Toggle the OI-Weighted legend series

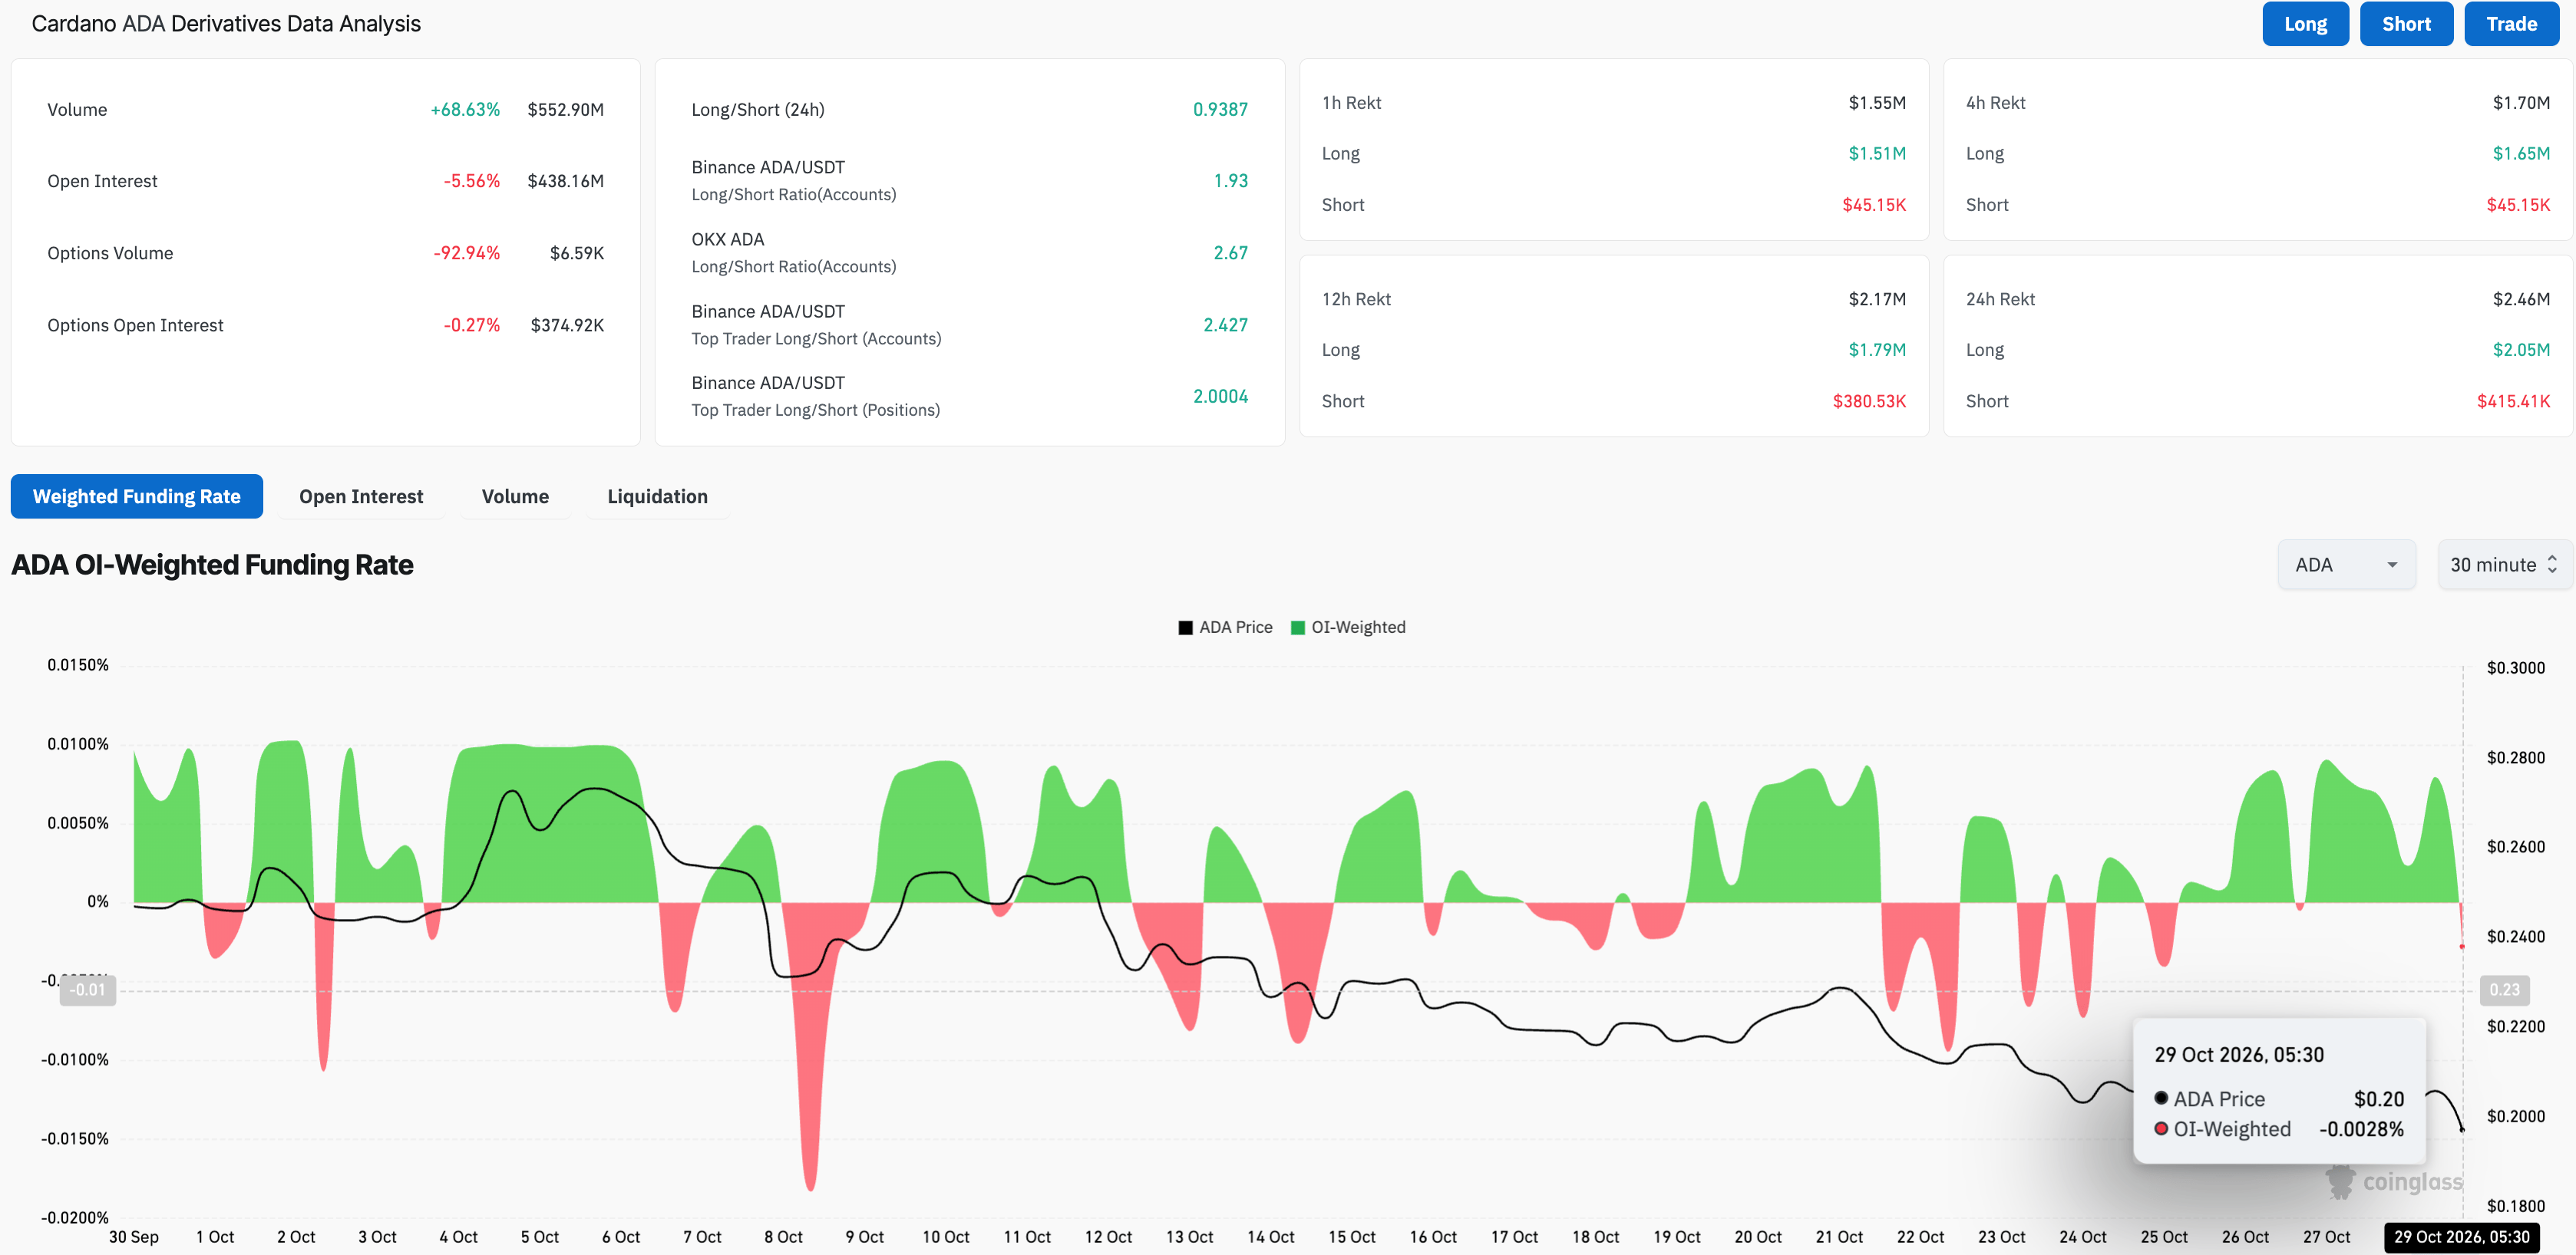pos(1348,627)
